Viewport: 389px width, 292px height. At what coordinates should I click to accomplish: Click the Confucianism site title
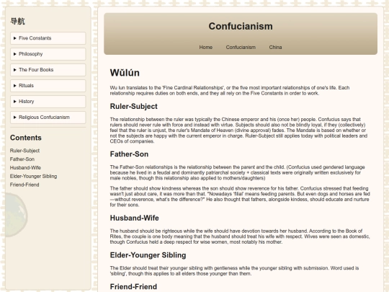[241, 27]
